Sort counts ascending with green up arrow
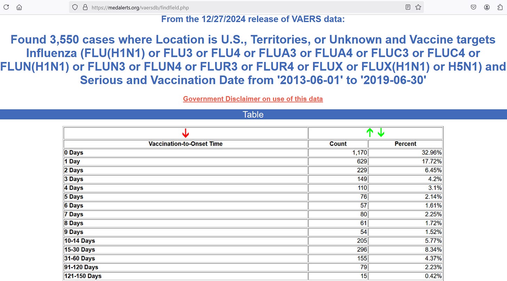Viewport: 507px width, 281px height. [370, 132]
